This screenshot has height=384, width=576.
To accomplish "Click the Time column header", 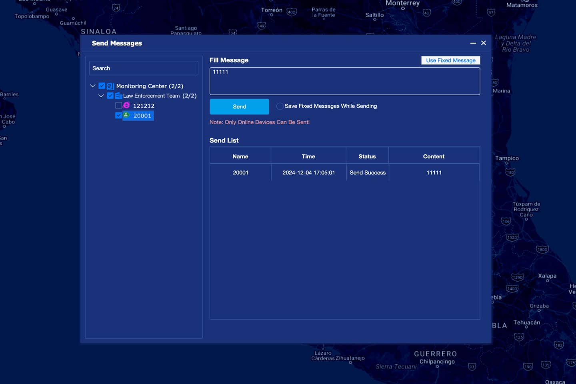I will [x=308, y=156].
